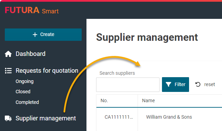Click the Requests for quotation list icon

tap(8, 71)
